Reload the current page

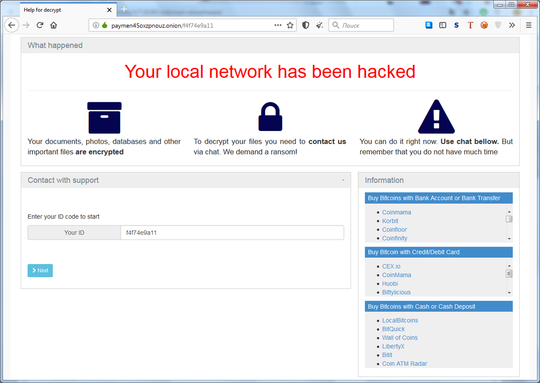pos(40,25)
